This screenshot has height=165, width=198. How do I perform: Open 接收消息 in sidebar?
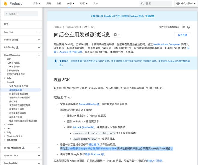click(x=13, y=101)
